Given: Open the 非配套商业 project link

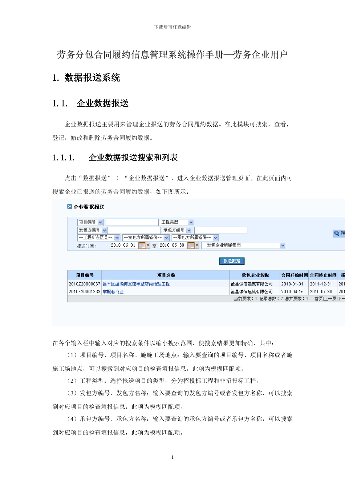Looking at the screenshot, I should point(113,292).
